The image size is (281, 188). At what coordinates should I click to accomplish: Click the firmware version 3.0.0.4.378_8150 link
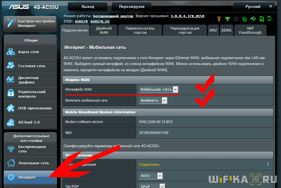(187, 16)
